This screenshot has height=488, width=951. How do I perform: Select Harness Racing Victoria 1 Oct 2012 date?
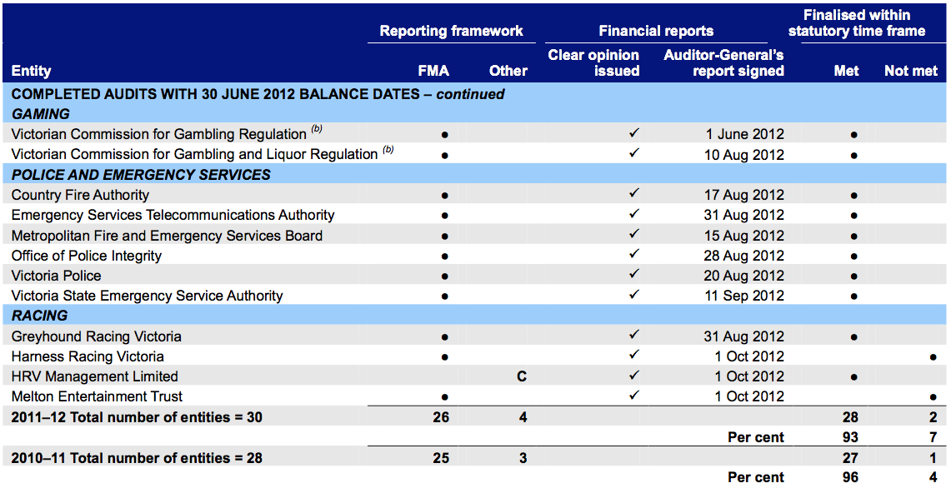pyautogui.click(x=749, y=356)
